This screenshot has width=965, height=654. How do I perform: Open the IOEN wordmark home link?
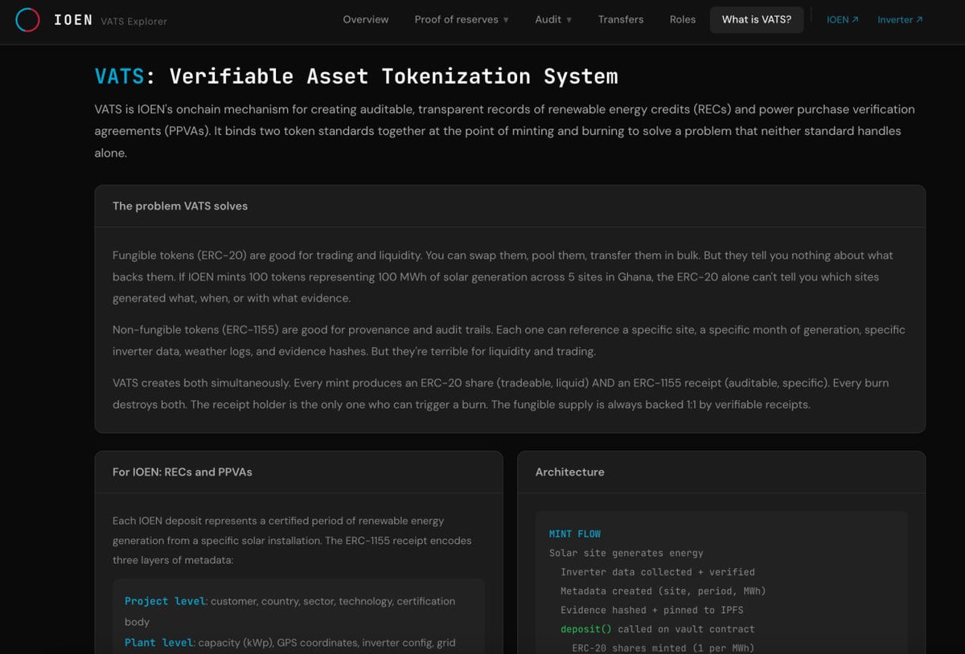(73, 20)
